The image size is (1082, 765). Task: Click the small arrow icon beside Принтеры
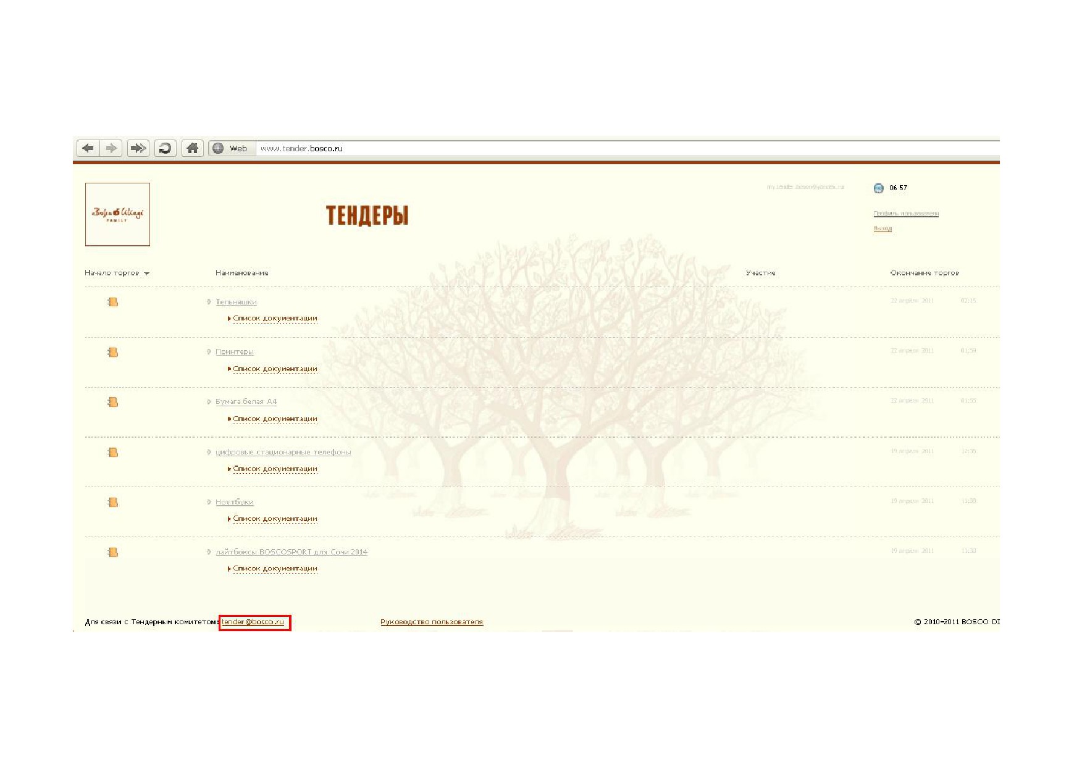(x=209, y=352)
